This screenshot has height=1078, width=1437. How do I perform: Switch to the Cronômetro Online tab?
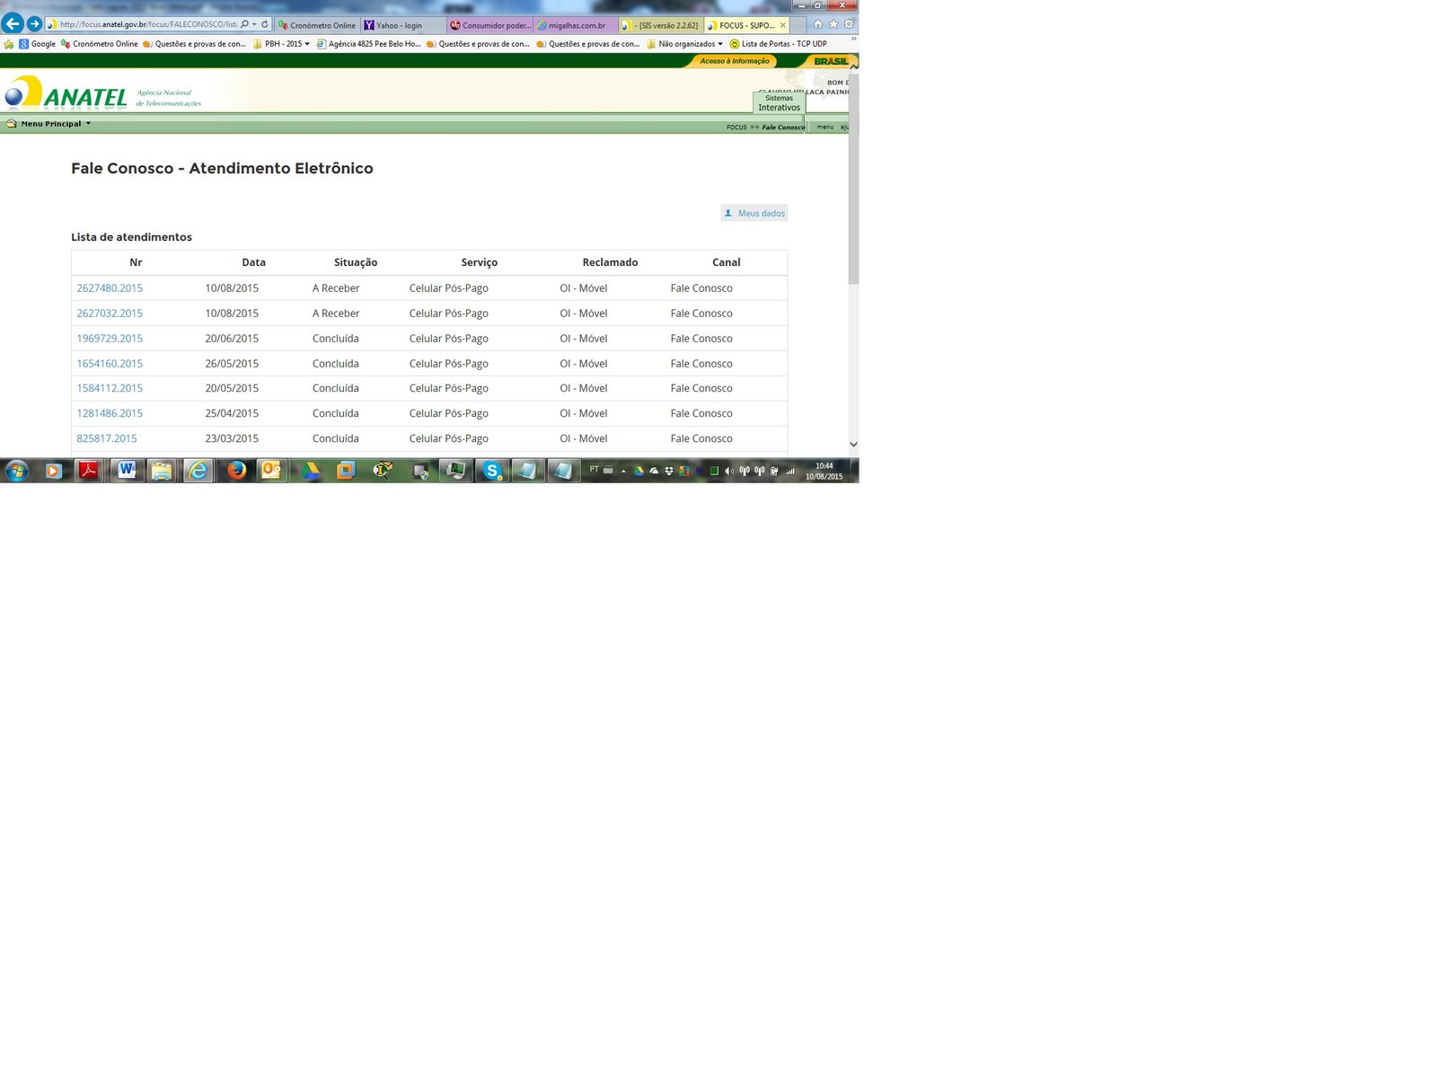pyautogui.click(x=317, y=25)
